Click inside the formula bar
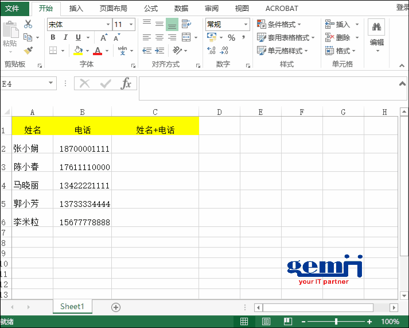 (x=268, y=88)
